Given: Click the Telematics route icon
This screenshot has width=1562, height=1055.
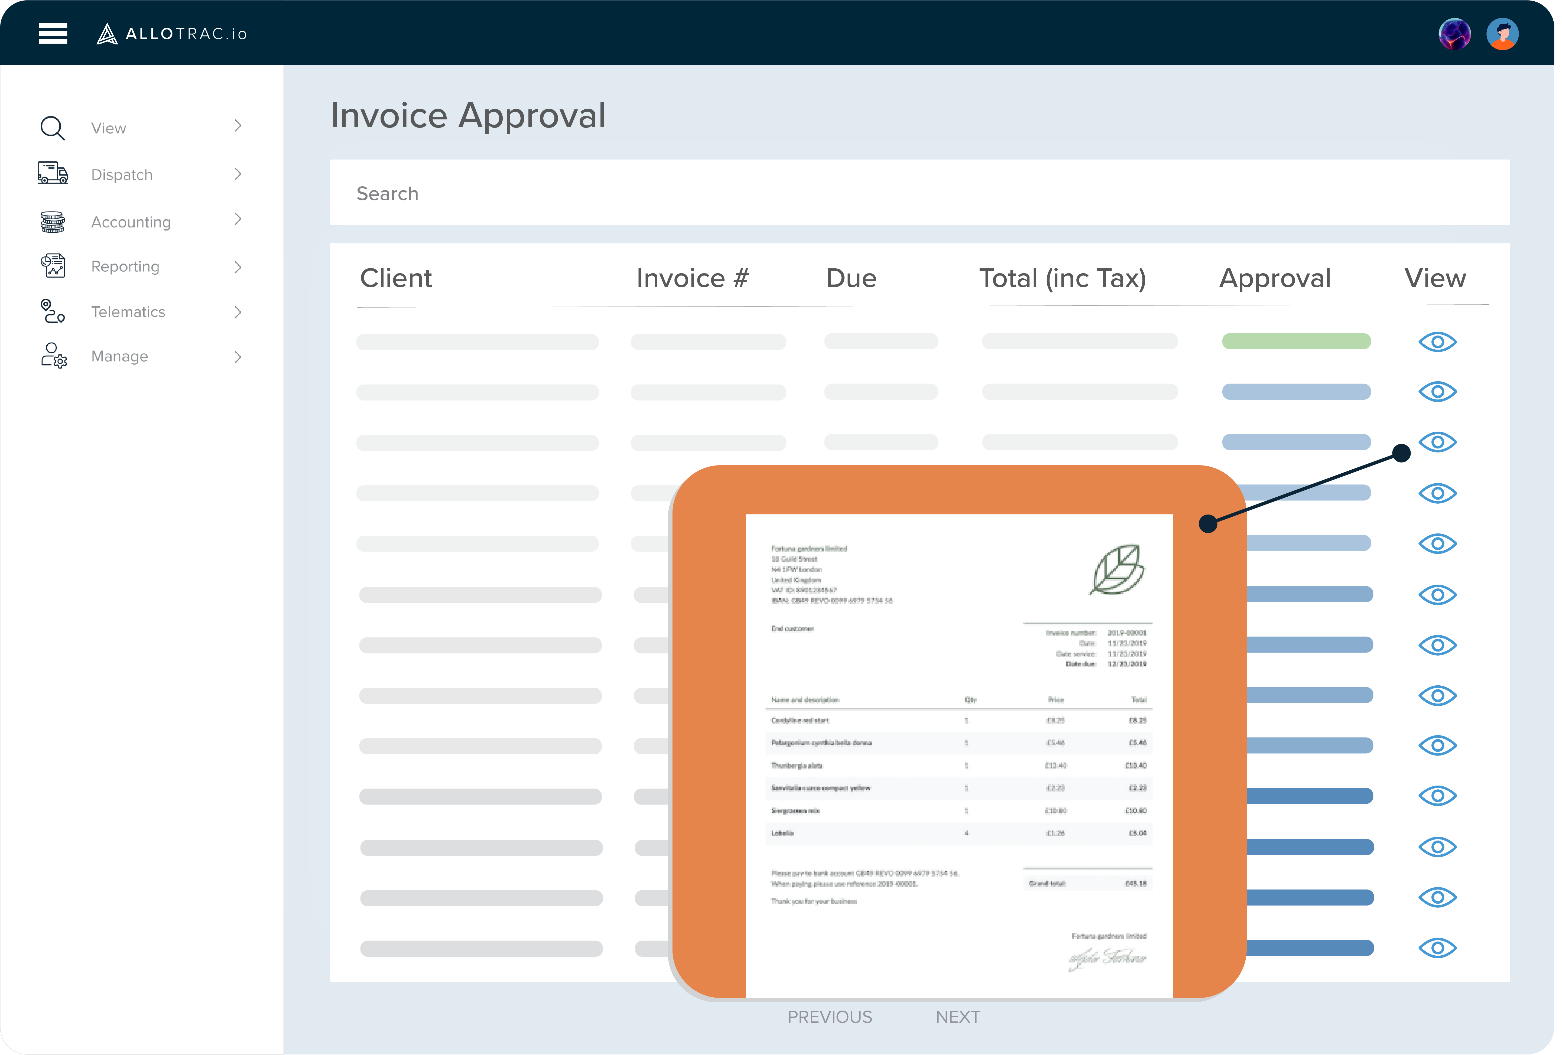Looking at the screenshot, I should click(53, 312).
